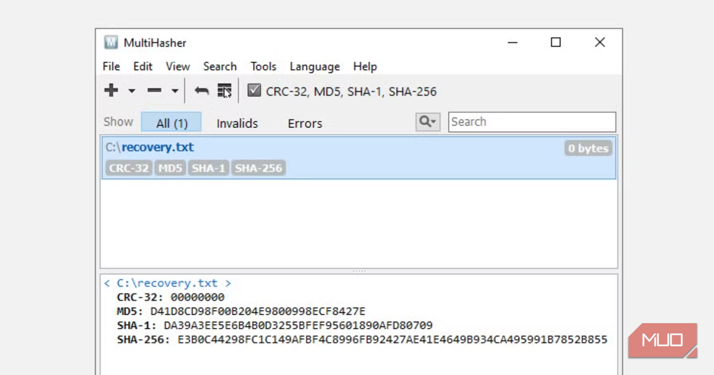Click the SHA-256 hash badge on recovery.txt
714x375 pixels.
pyautogui.click(x=258, y=168)
